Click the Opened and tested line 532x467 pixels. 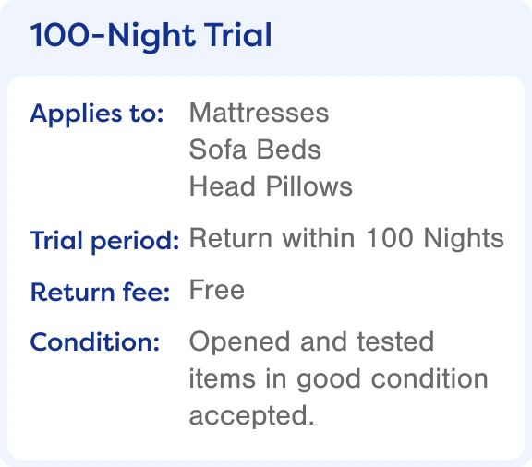[311, 342]
